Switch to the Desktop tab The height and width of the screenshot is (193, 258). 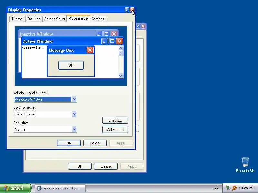tap(34, 19)
